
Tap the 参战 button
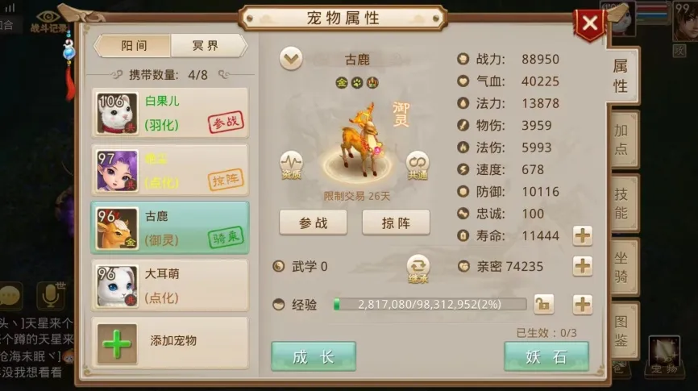(x=313, y=223)
